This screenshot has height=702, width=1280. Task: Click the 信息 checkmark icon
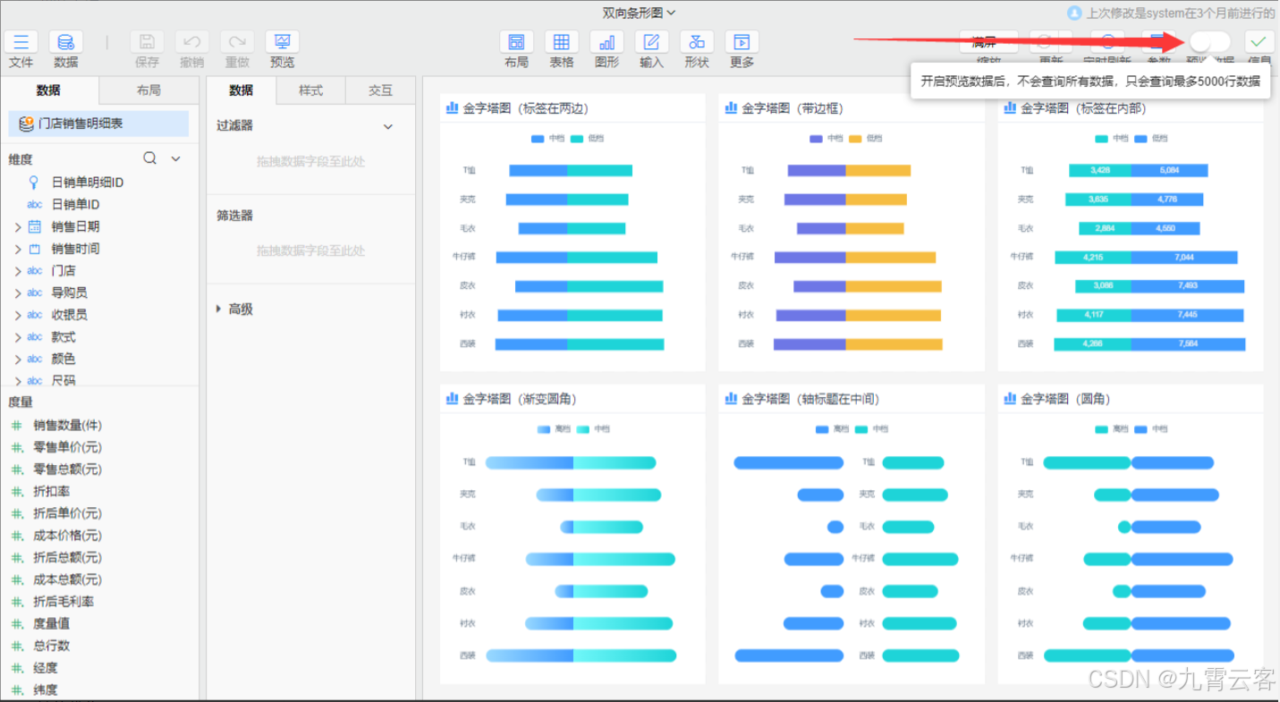tap(1259, 42)
